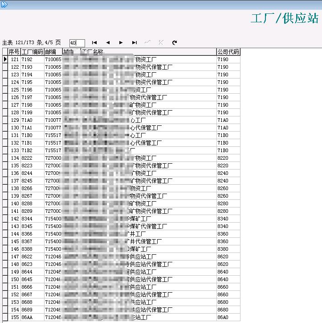
Task: Jump to the first page of records
Action: pyautogui.click(x=94, y=43)
